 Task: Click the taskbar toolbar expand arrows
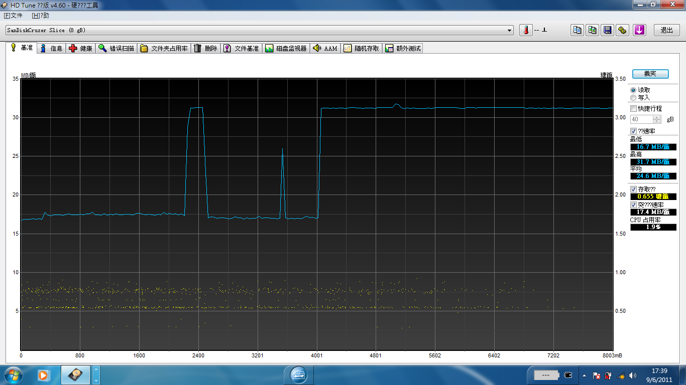coord(96,375)
